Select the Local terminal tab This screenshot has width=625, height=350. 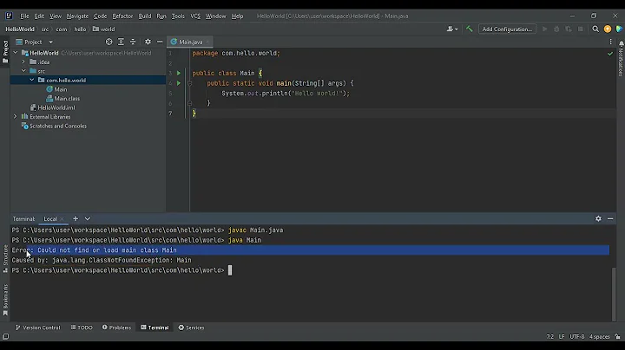[x=50, y=218]
